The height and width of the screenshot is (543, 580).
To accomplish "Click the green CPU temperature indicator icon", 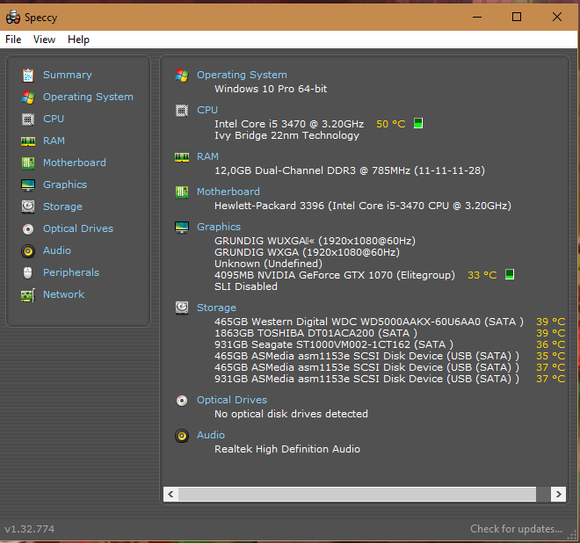I will tap(418, 123).
